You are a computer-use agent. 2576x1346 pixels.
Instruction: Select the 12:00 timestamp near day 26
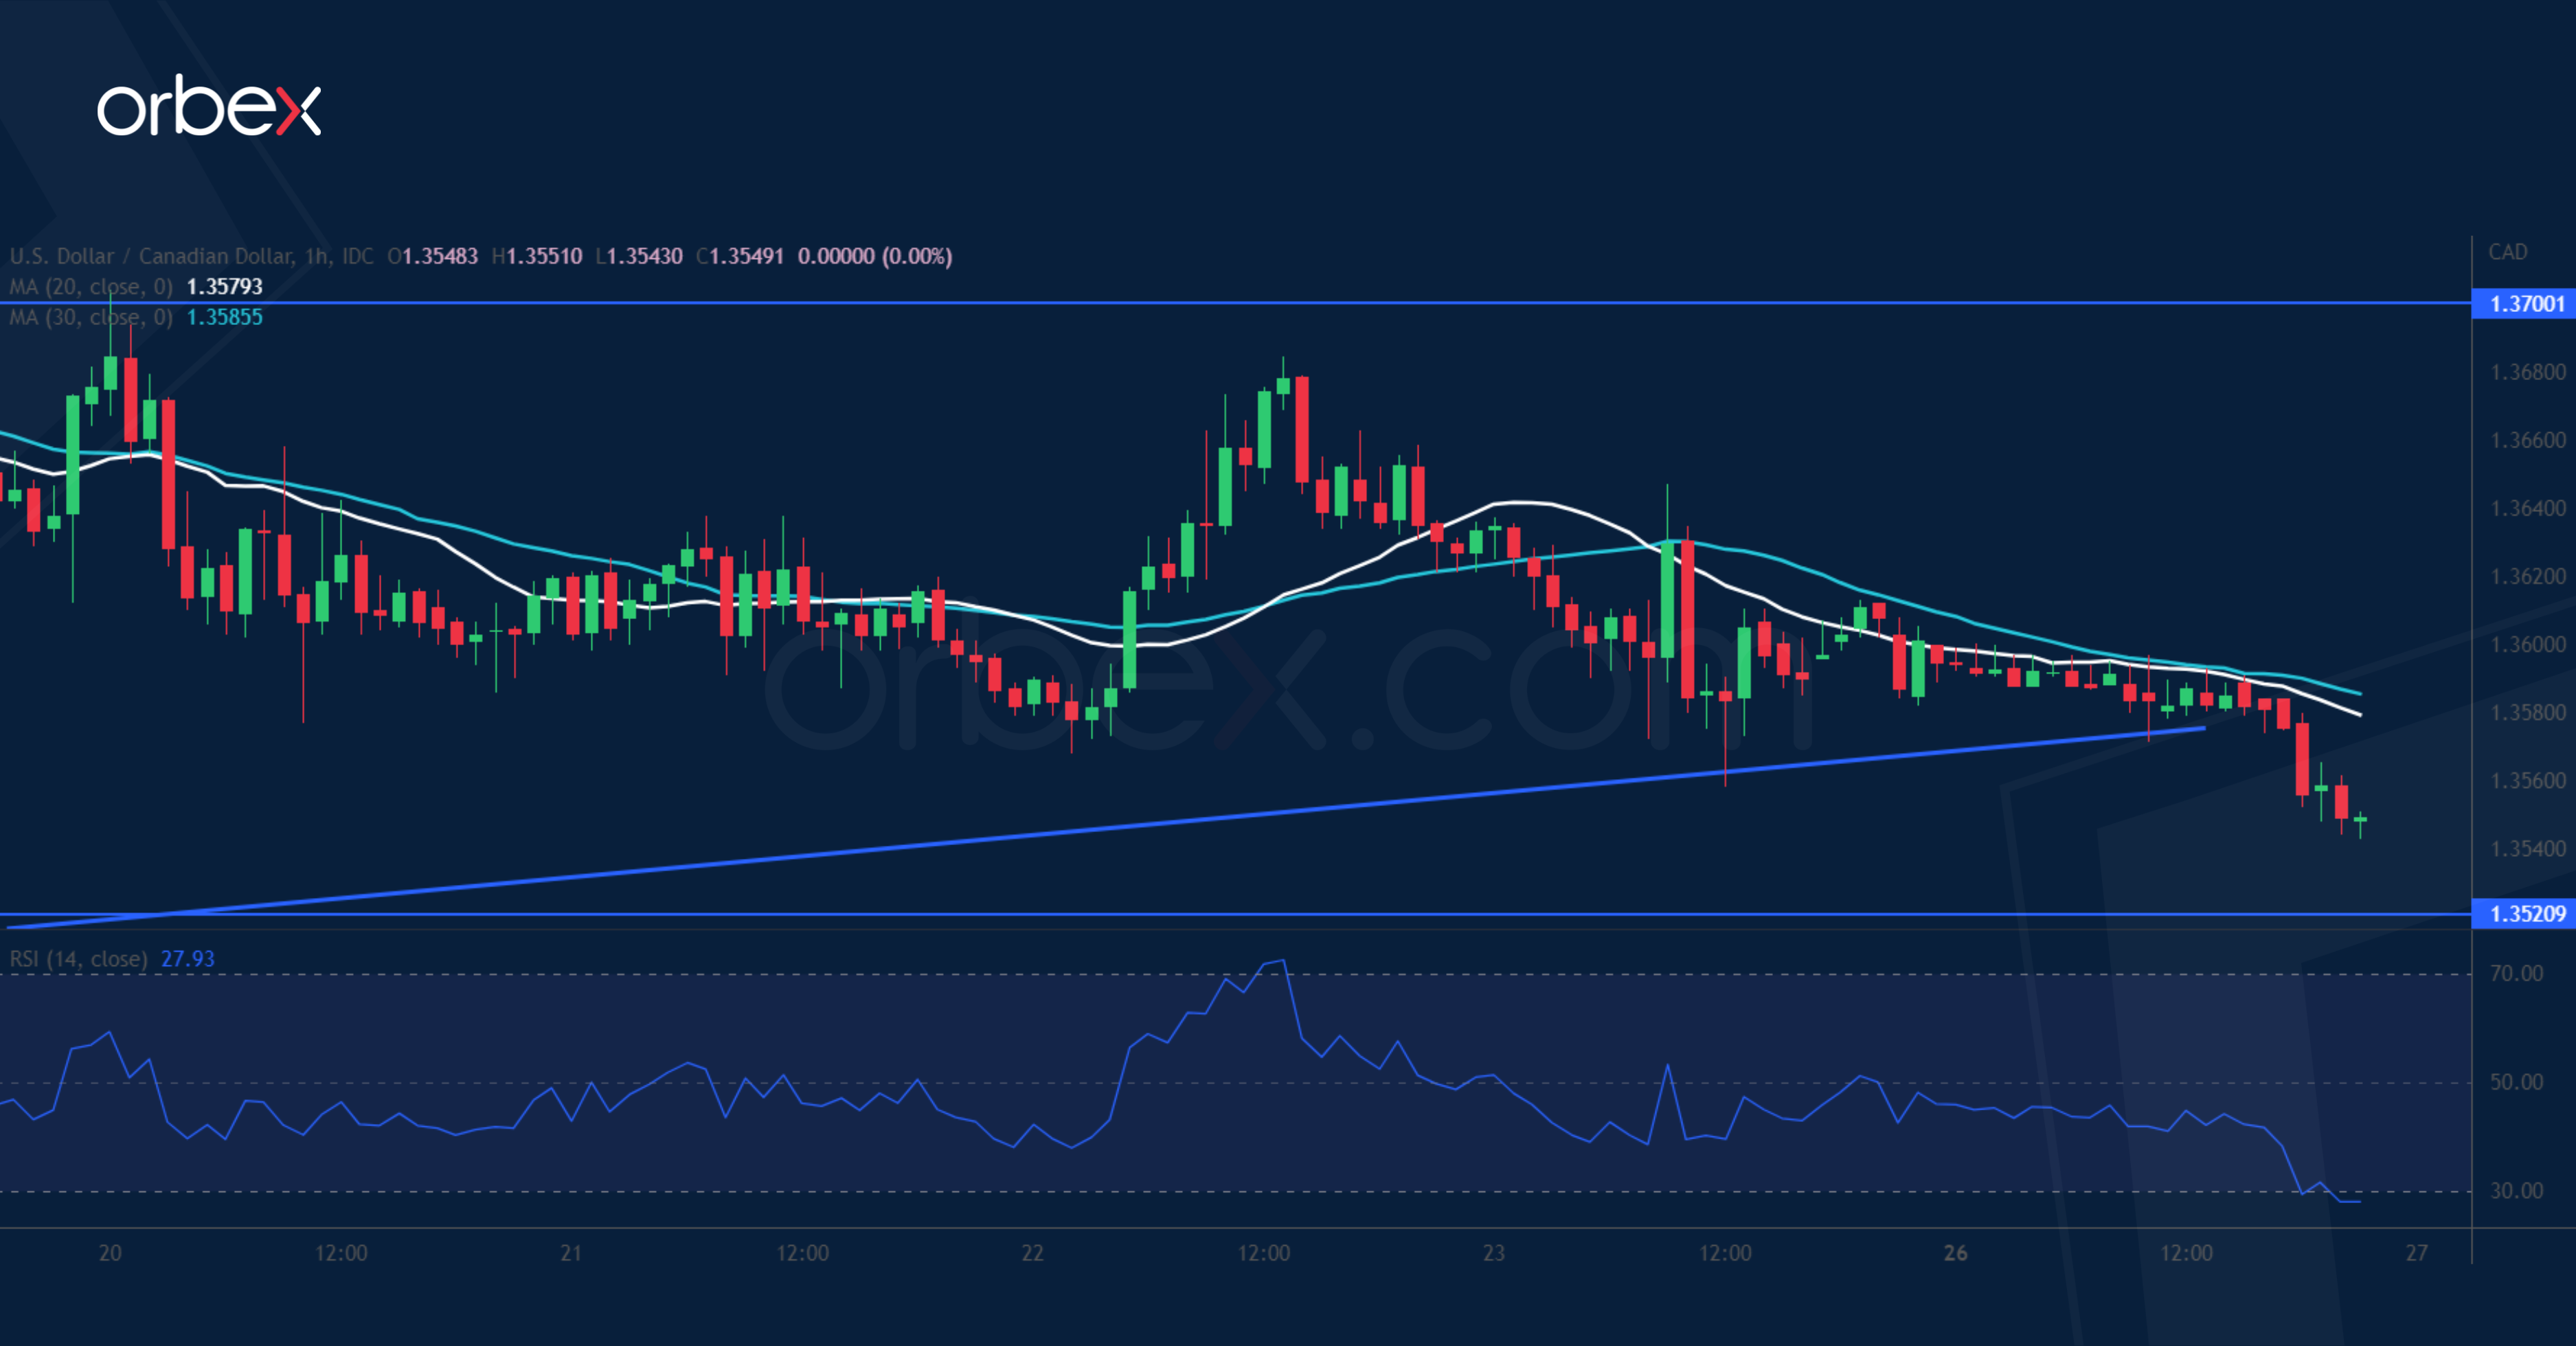tap(2187, 1254)
